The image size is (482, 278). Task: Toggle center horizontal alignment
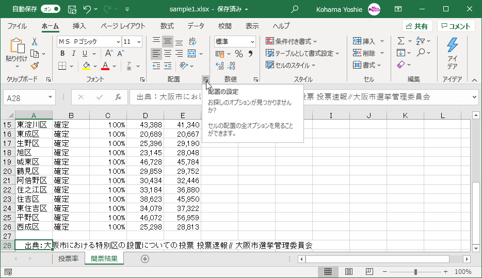click(x=168, y=54)
